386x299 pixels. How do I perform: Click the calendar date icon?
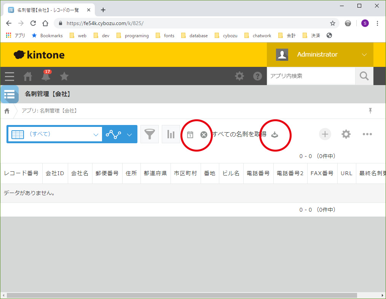(x=190, y=134)
